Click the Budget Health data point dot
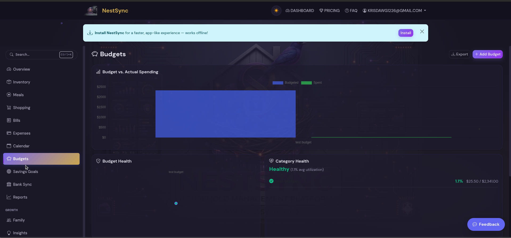 click(x=176, y=203)
